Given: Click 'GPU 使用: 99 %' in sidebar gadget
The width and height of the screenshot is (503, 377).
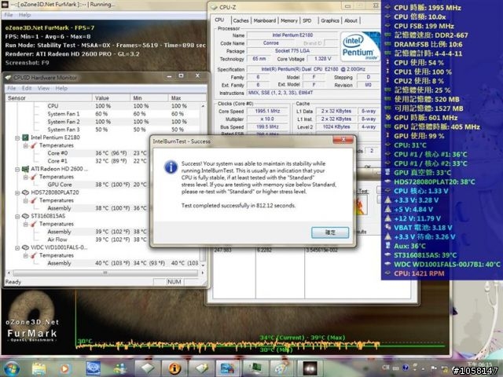Looking at the screenshot, I should tap(419, 136).
